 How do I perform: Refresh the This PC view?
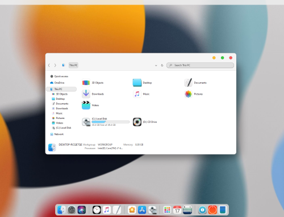point(162,65)
